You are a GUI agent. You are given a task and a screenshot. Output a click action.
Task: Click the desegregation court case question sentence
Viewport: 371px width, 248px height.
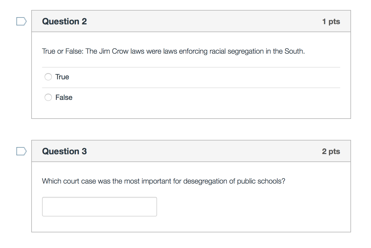tap(163, 181)
